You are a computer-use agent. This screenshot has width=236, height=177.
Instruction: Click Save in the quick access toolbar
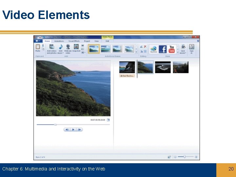coord(40,37)
